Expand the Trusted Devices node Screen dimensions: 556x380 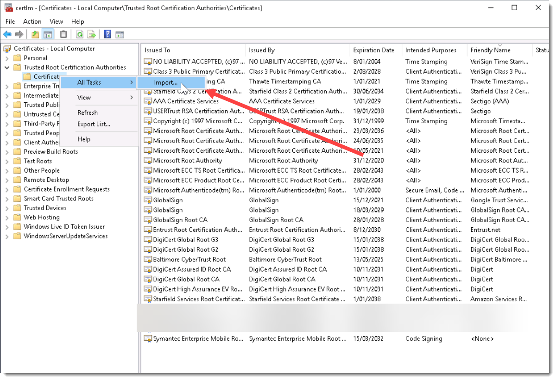7,208
